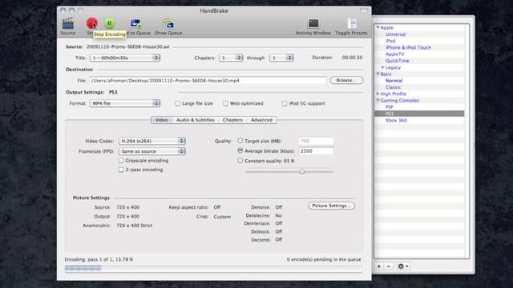Click the destination File path field
Screen dimensions: 513x288
[x=208, y=80]
